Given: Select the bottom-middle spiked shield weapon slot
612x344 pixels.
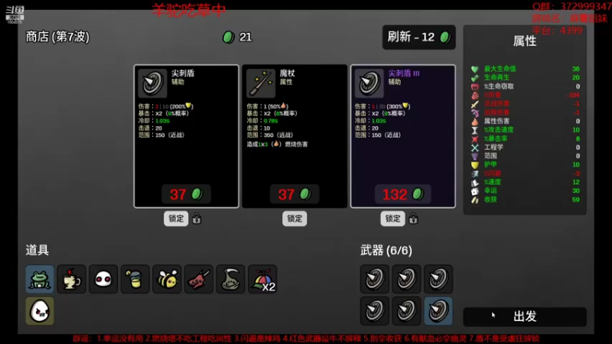Looking at the screenshot, I should point(406,311).
